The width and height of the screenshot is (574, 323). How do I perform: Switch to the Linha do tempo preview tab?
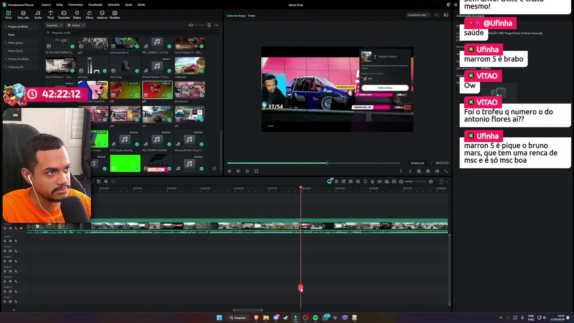(236, 16)
